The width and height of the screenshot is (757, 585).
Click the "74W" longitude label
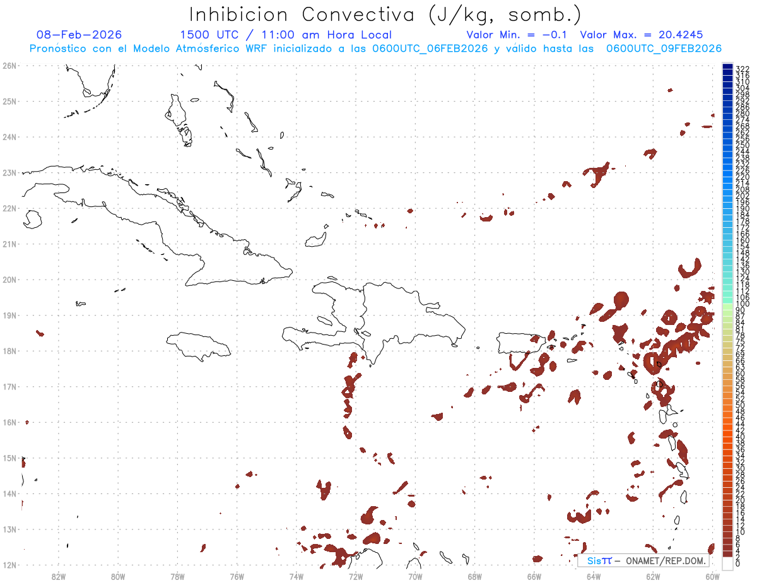296,576
